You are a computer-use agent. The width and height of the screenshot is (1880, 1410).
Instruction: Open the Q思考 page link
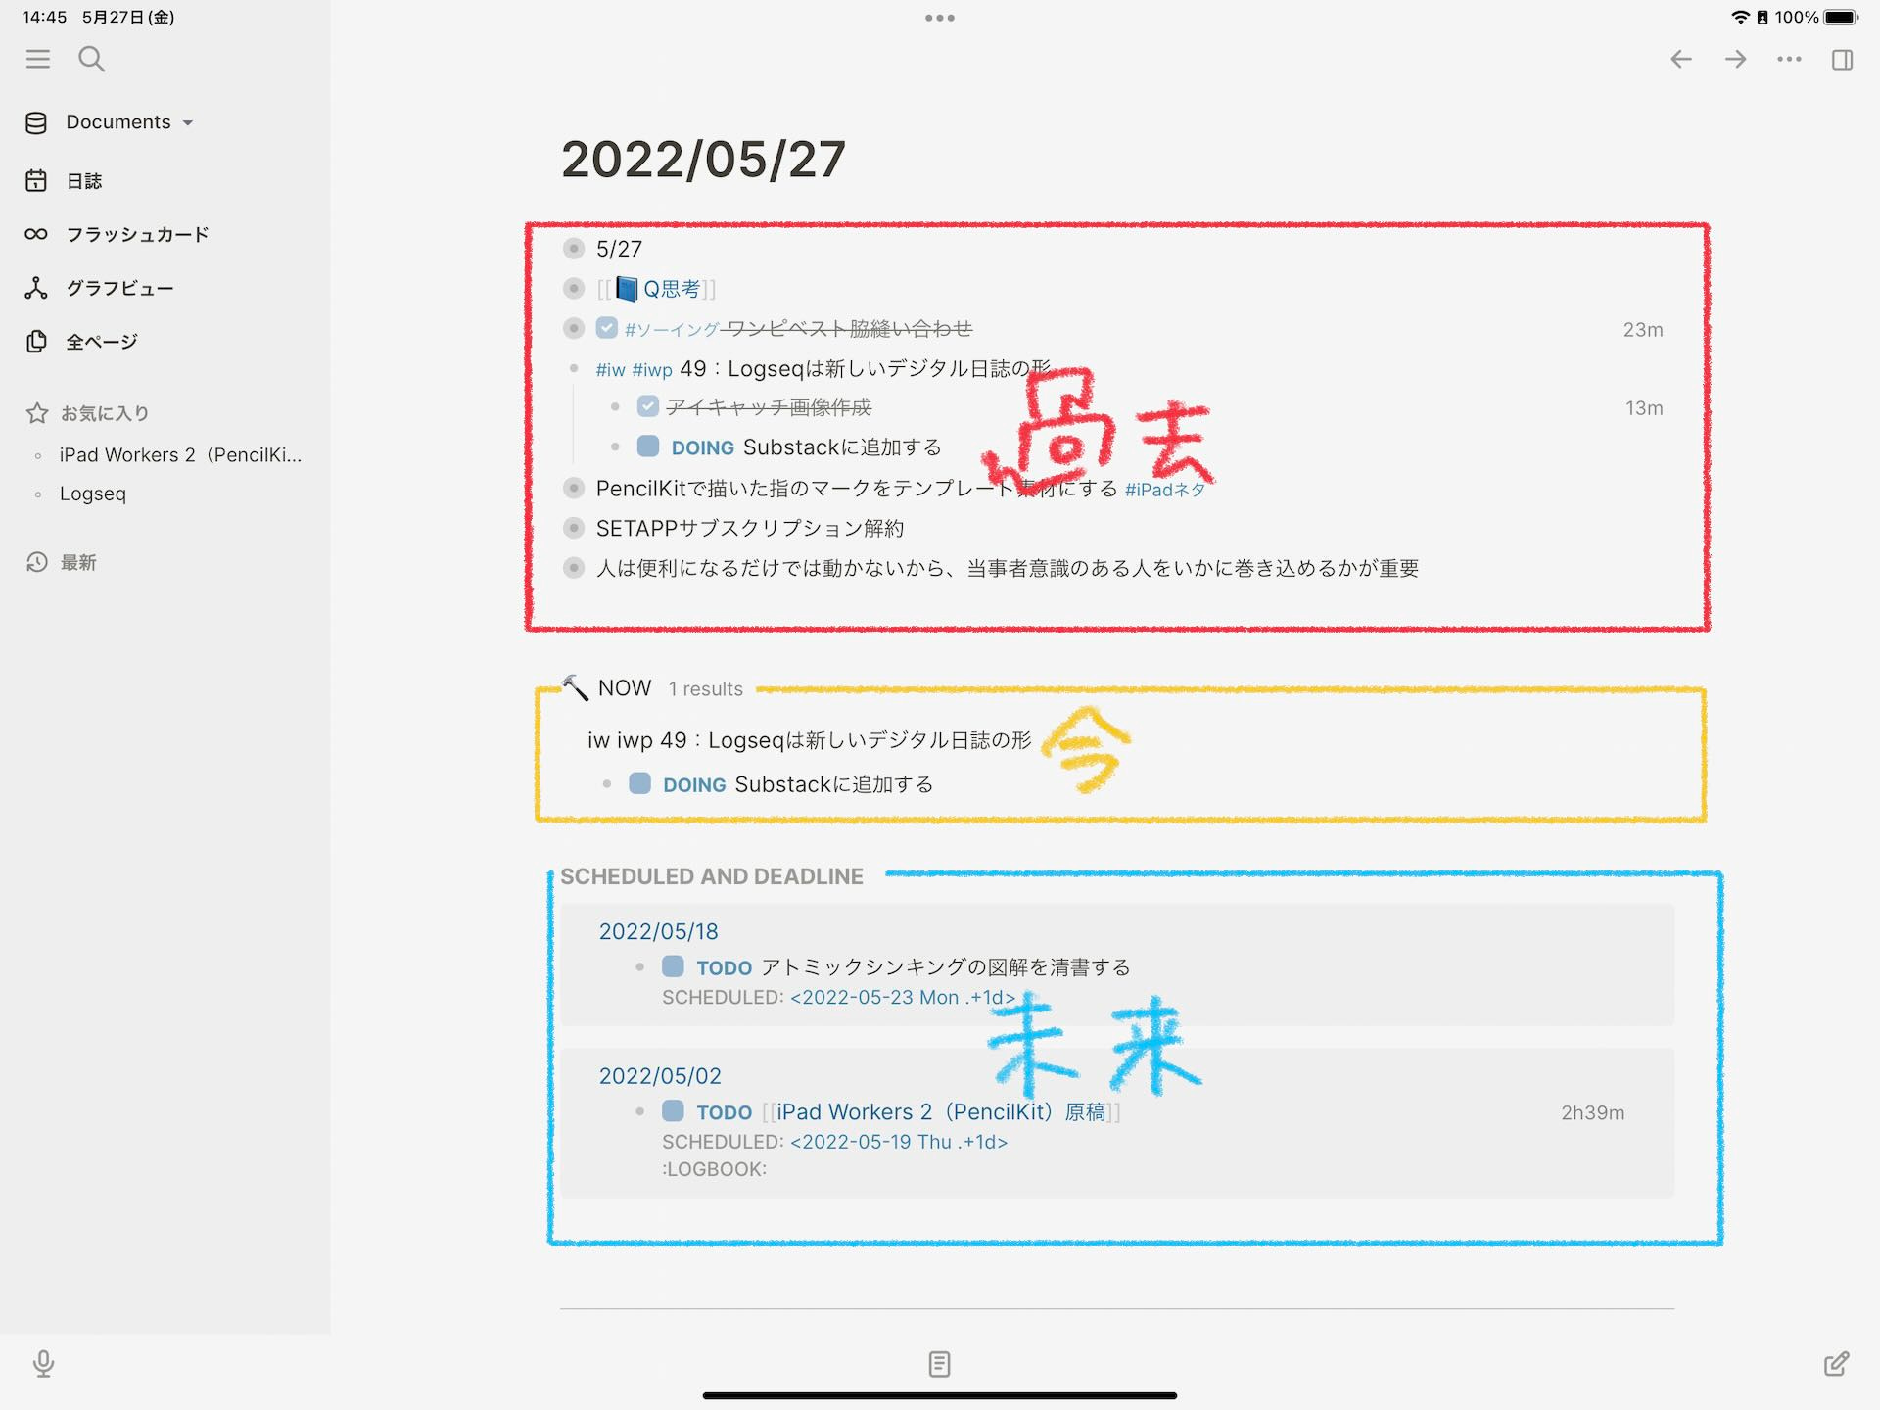[x=671, y=289]
